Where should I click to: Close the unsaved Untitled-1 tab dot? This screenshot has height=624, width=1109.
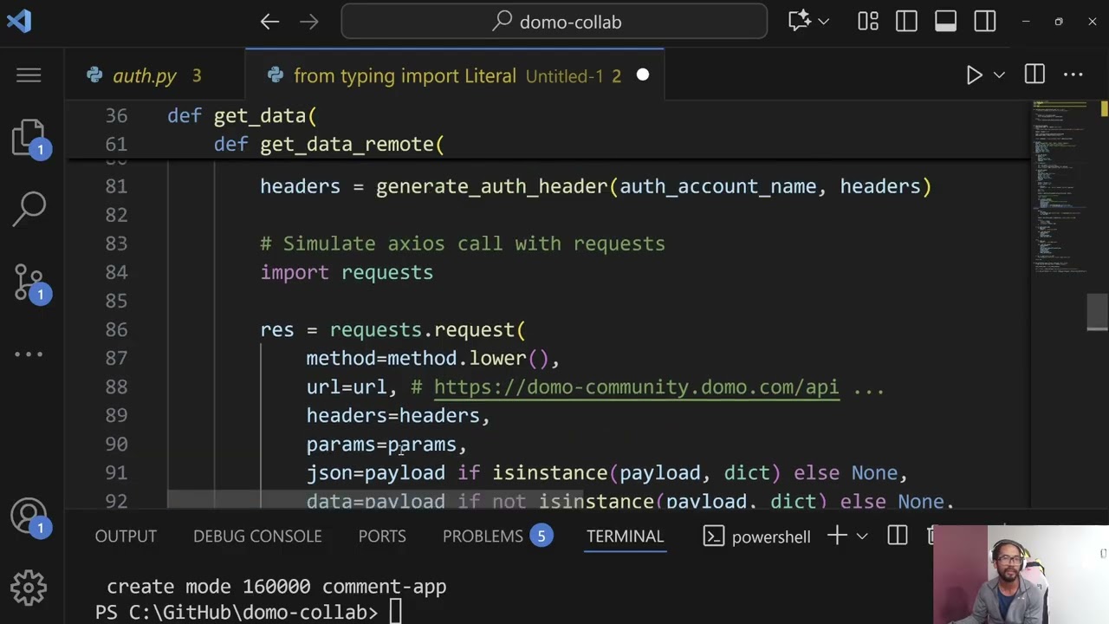point(643,75)
